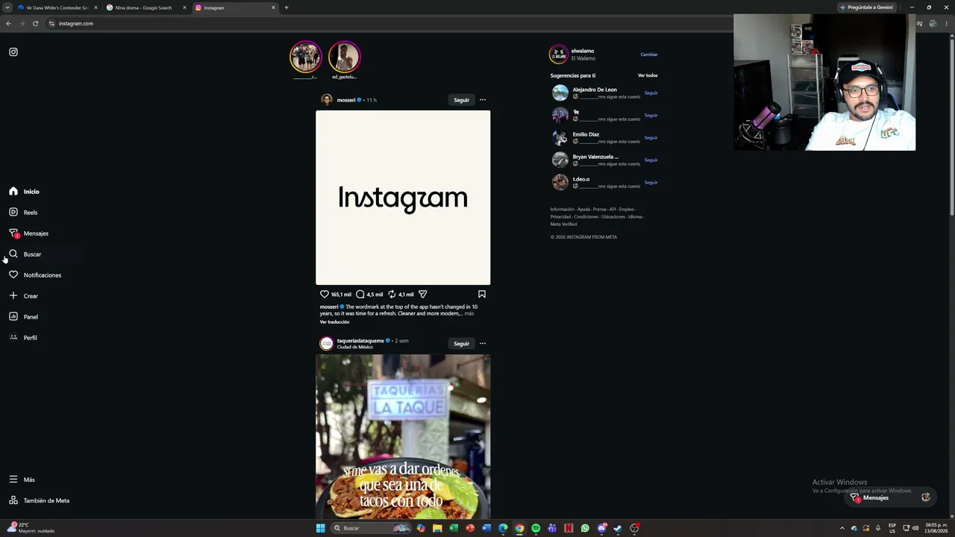Open the Meta Verified footer link
The height and width of the screenshot is (537, 955).
(563, 224)
